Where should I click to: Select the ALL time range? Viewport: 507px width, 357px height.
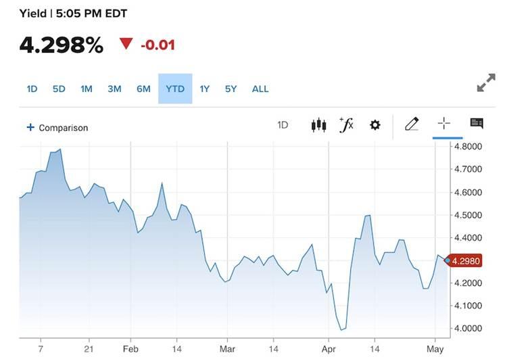pos(260,89)
